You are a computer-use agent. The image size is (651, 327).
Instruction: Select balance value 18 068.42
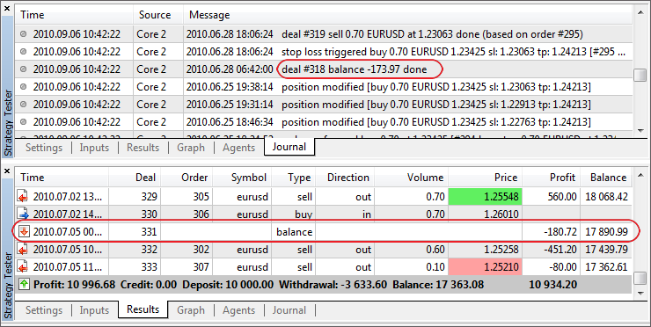[x=607, y=196]
